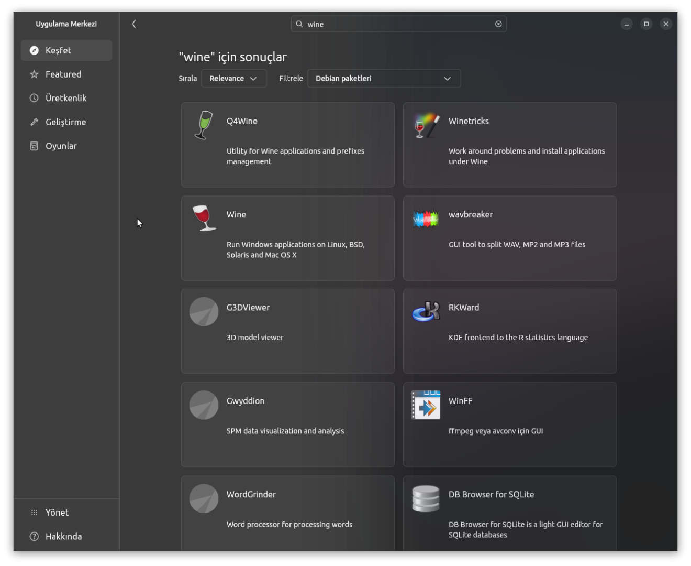Click the Winetricks app icon
This screenshot has height=566, width=691.
[x=426, y=126]
